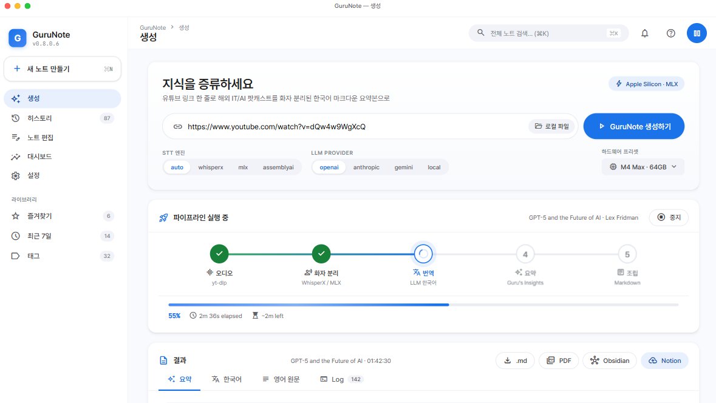Screen dimensions: 716x403
Task: Open 히스토리 in the sidebar
Action: [x=63, y=118]
